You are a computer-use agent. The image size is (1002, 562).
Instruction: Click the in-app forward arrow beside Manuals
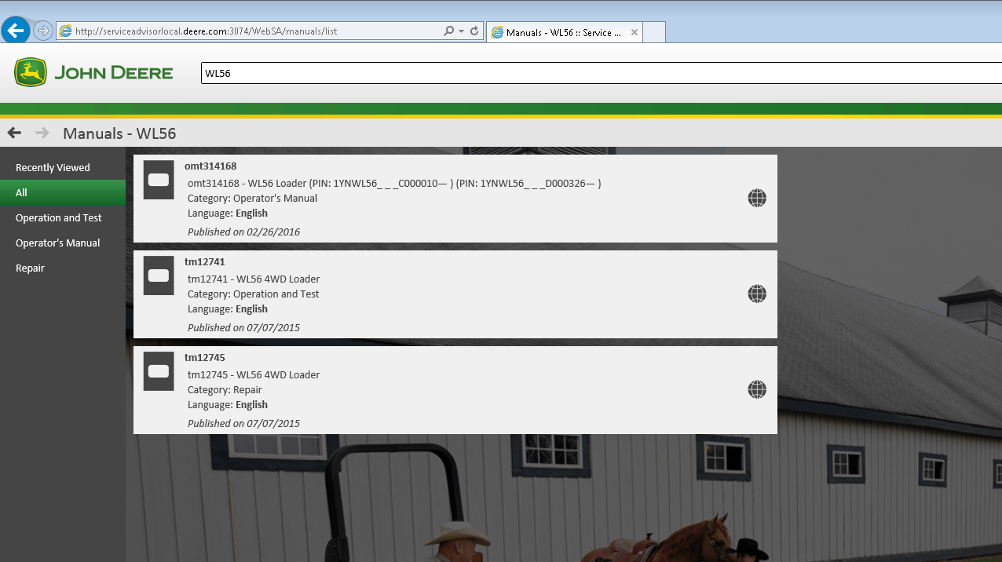tap(42, 133)
